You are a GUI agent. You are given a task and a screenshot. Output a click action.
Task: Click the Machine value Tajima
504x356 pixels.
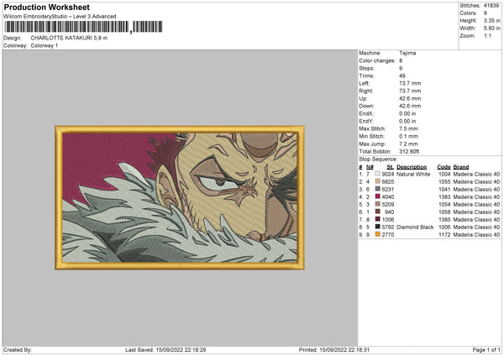click(x=407, y=53)
